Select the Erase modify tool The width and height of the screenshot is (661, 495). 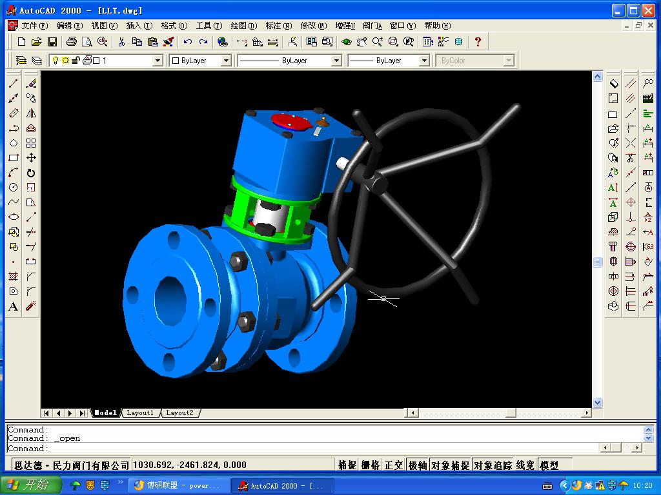[x=31, y=83]
